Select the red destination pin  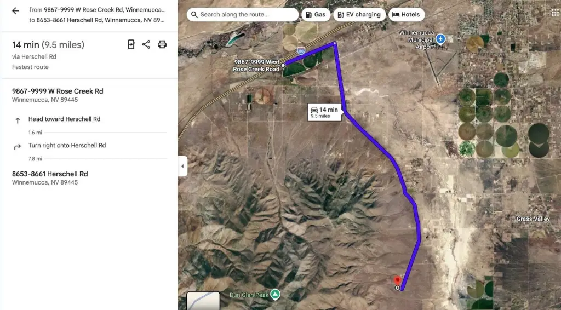coord(398,280)
